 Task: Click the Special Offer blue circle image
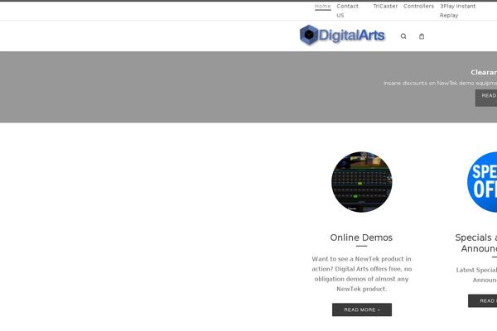coord(482,182)
